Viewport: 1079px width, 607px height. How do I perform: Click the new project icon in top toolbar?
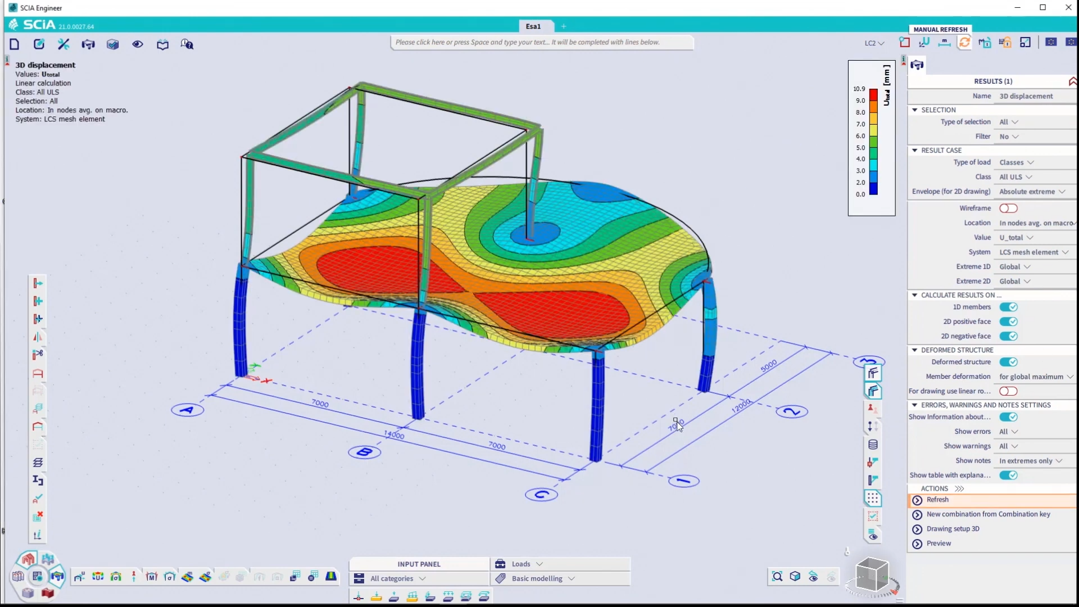click(15, 44)
